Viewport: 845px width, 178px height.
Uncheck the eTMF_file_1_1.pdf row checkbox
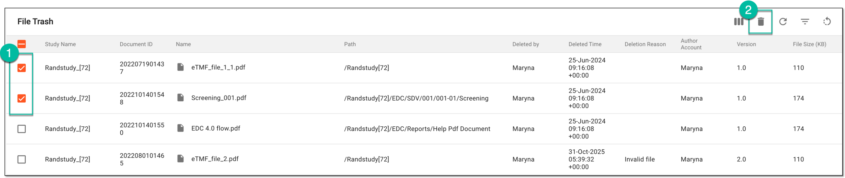pos(22,68)
